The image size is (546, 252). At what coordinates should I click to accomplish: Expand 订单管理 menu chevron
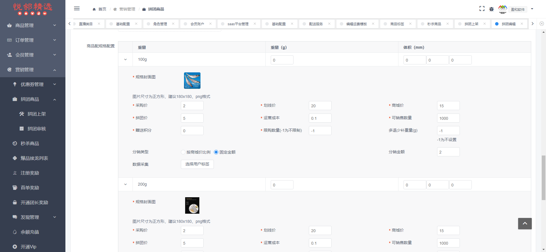point(55,40)
